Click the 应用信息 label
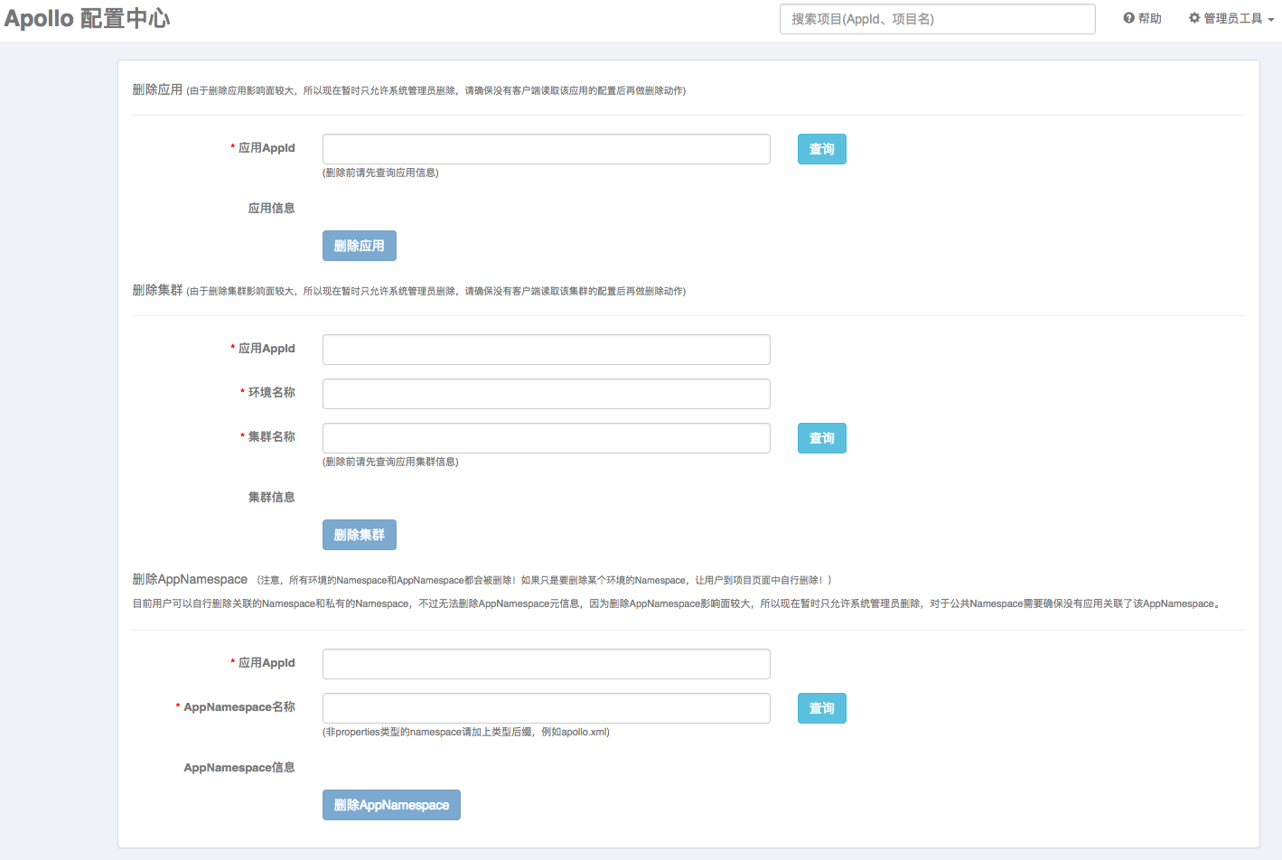 pyautogui.click(x=271, y=208)
